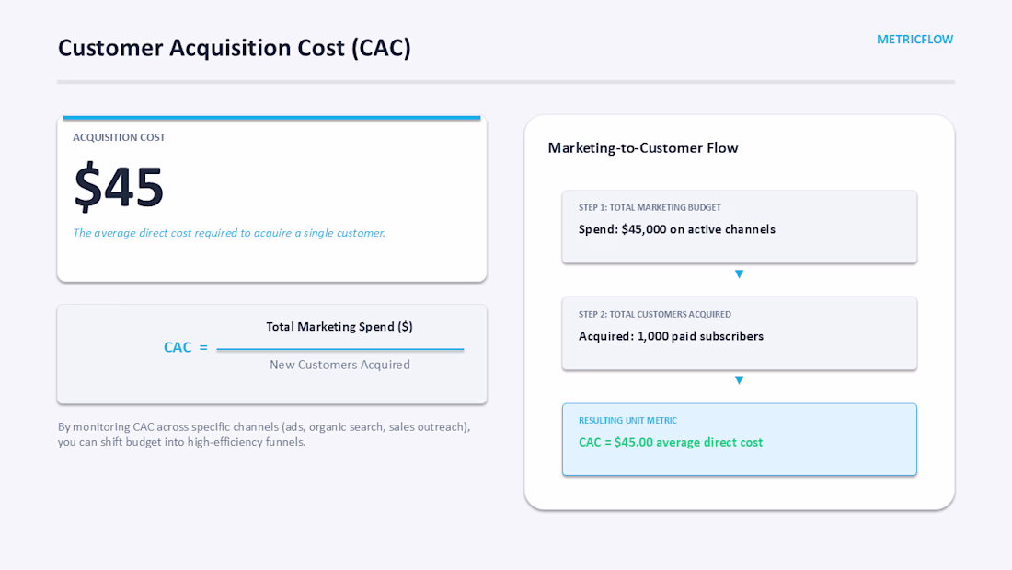The width and height of the screenshot is (1012, 570).
Task: Select the ACQUISITION COST label
Action: (x=119, y=137)
